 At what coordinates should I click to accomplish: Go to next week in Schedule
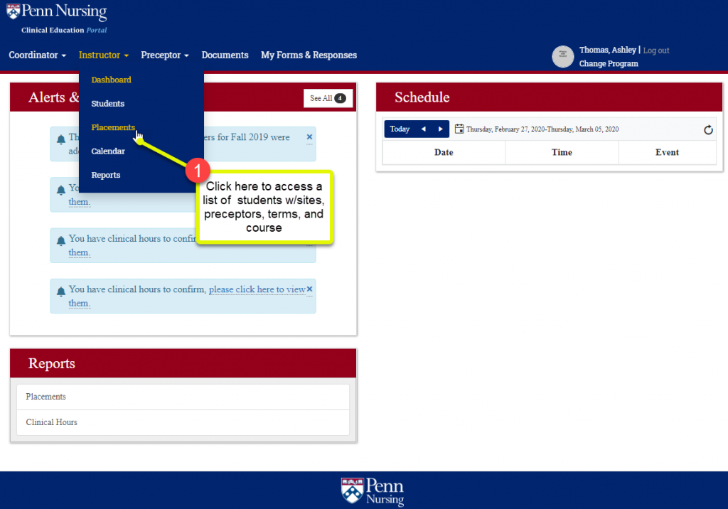(440, 129)
